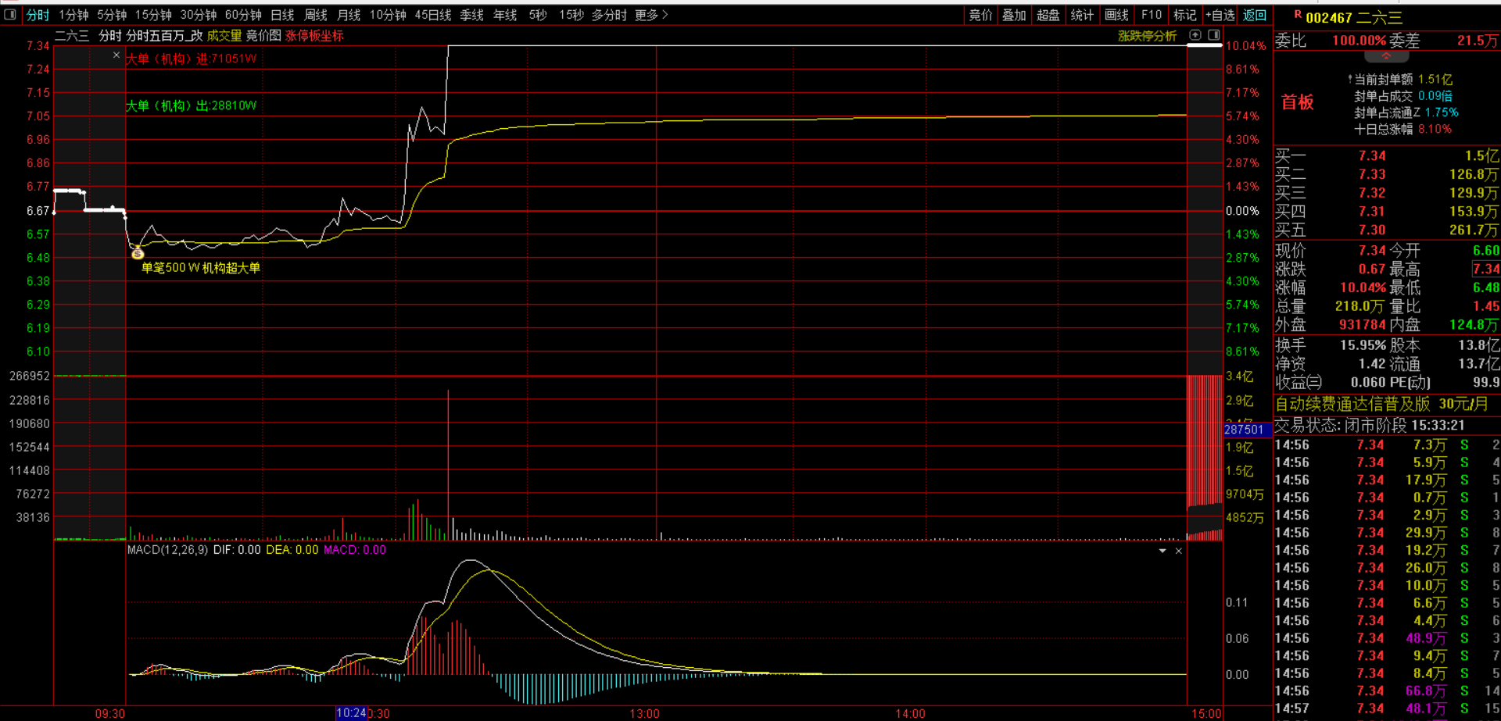Click the exclamation icon beside 当前封单额

(1349, 80)
